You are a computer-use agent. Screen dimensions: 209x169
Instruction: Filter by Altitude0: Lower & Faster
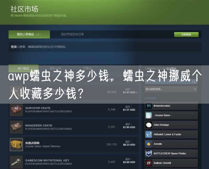tap(167, 135)
